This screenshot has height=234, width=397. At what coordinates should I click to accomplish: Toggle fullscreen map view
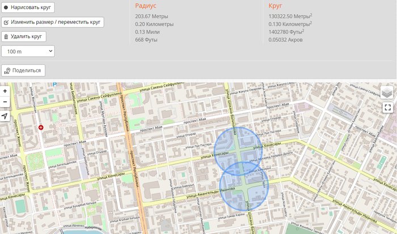[x=387, y=108]
